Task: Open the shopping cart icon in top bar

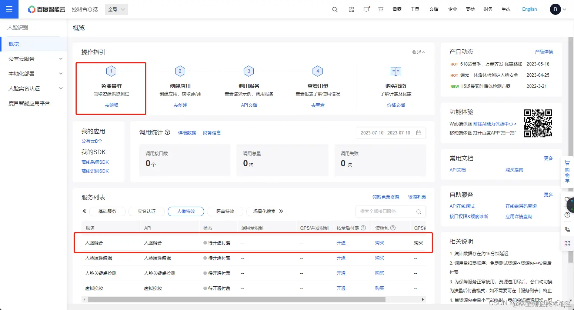Action: [381, 9]
